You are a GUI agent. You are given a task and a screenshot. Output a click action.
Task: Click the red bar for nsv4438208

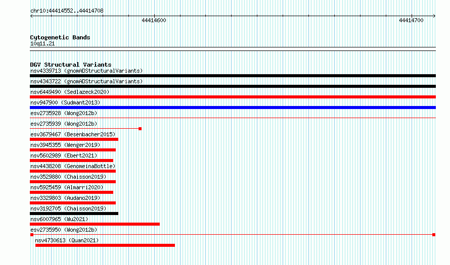(73, 171)
